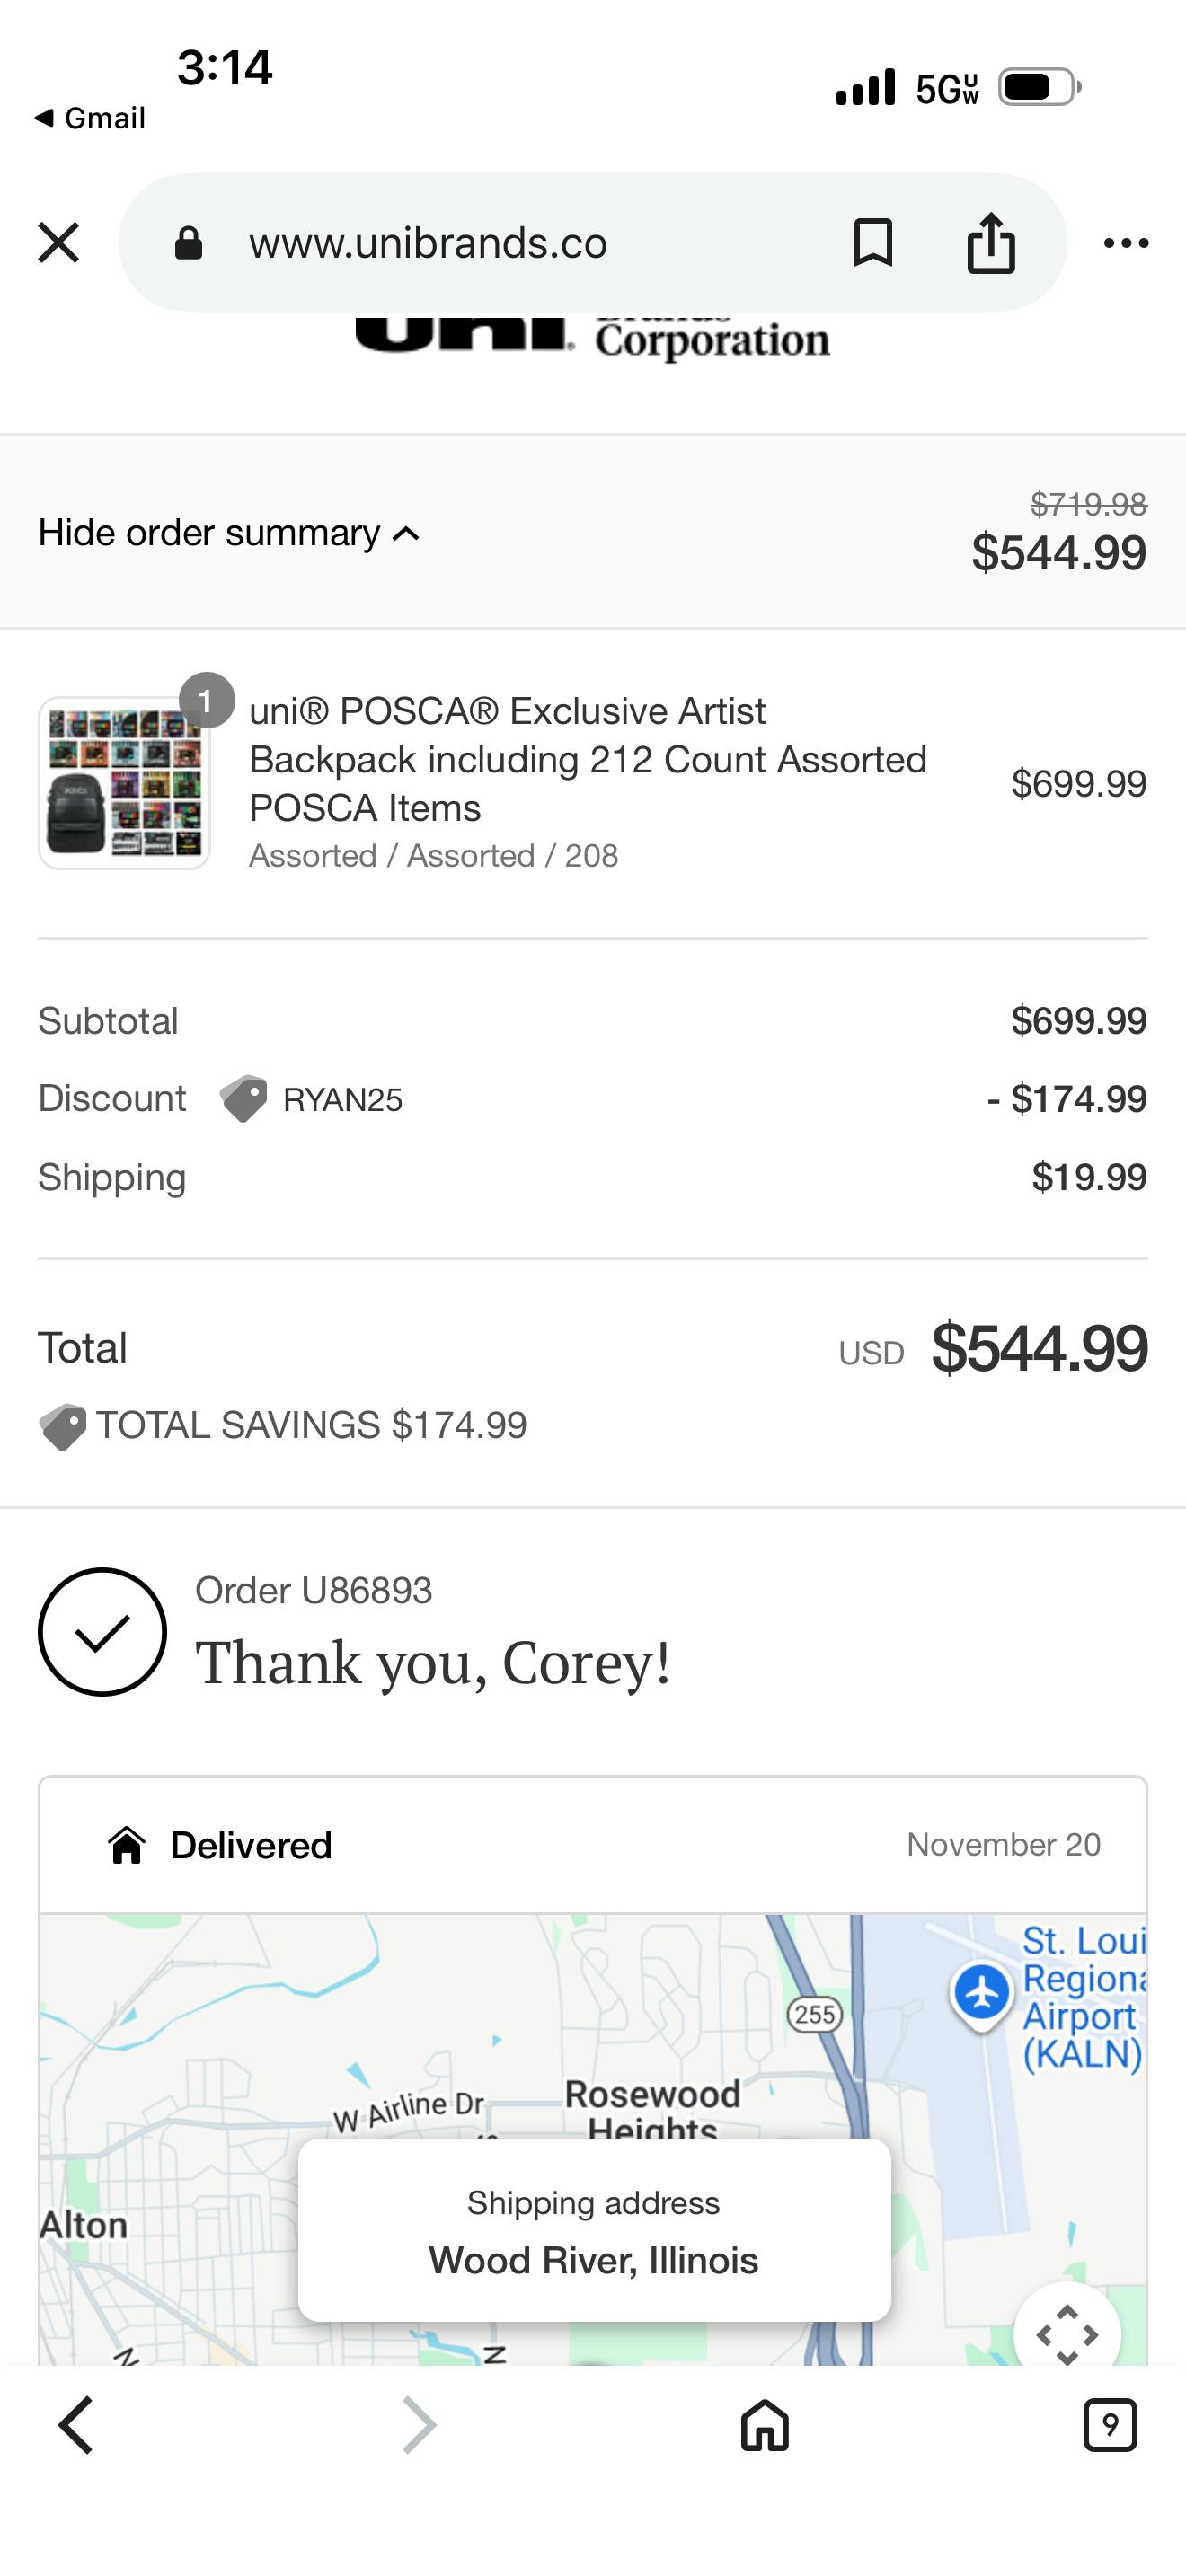Tap the www.unibrands.co address field
1186x2576 pixels.
(x=428, y=243)
